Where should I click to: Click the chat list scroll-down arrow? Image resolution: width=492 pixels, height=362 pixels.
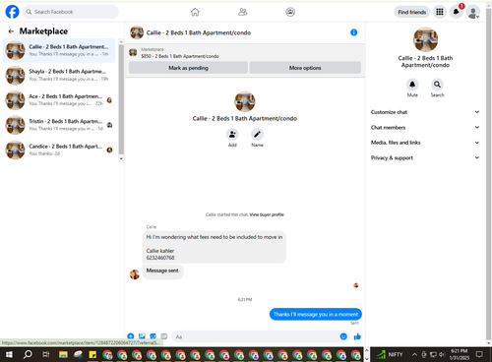121,158
